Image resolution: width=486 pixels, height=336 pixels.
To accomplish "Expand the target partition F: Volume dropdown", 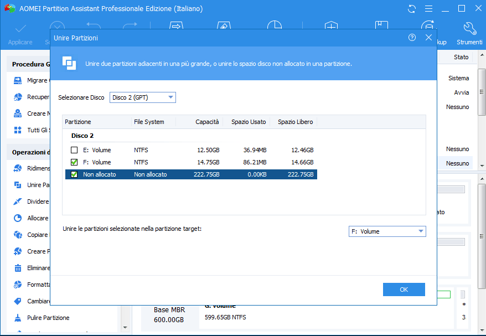I will [x=387, y=231].
